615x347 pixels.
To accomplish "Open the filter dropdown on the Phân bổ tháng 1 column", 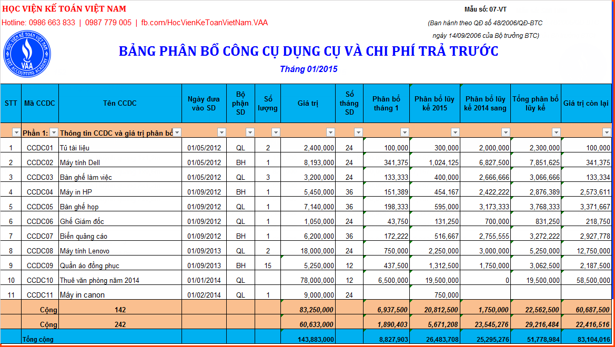I will coord(405,132).
